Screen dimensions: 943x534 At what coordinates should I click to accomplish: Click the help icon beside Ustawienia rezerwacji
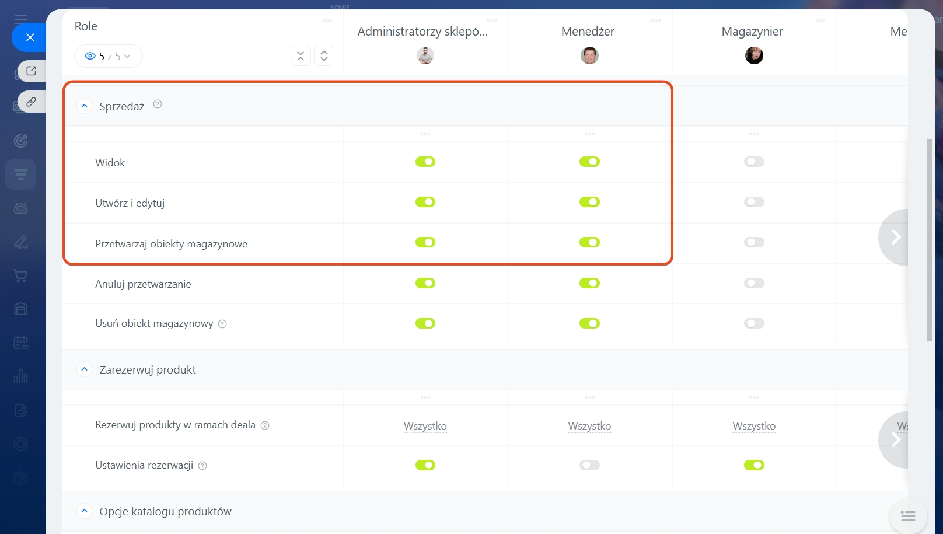pyautogui.click(x=202, y=466)
